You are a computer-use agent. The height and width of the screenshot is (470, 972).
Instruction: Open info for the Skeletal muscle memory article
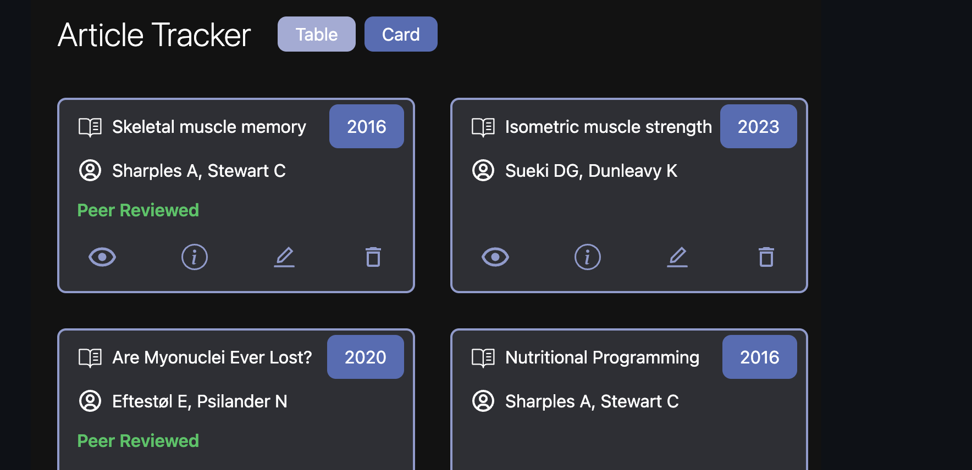pyautogui.click(x=194, y=256)
